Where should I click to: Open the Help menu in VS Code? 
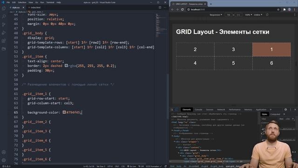(x=59, y=2)
